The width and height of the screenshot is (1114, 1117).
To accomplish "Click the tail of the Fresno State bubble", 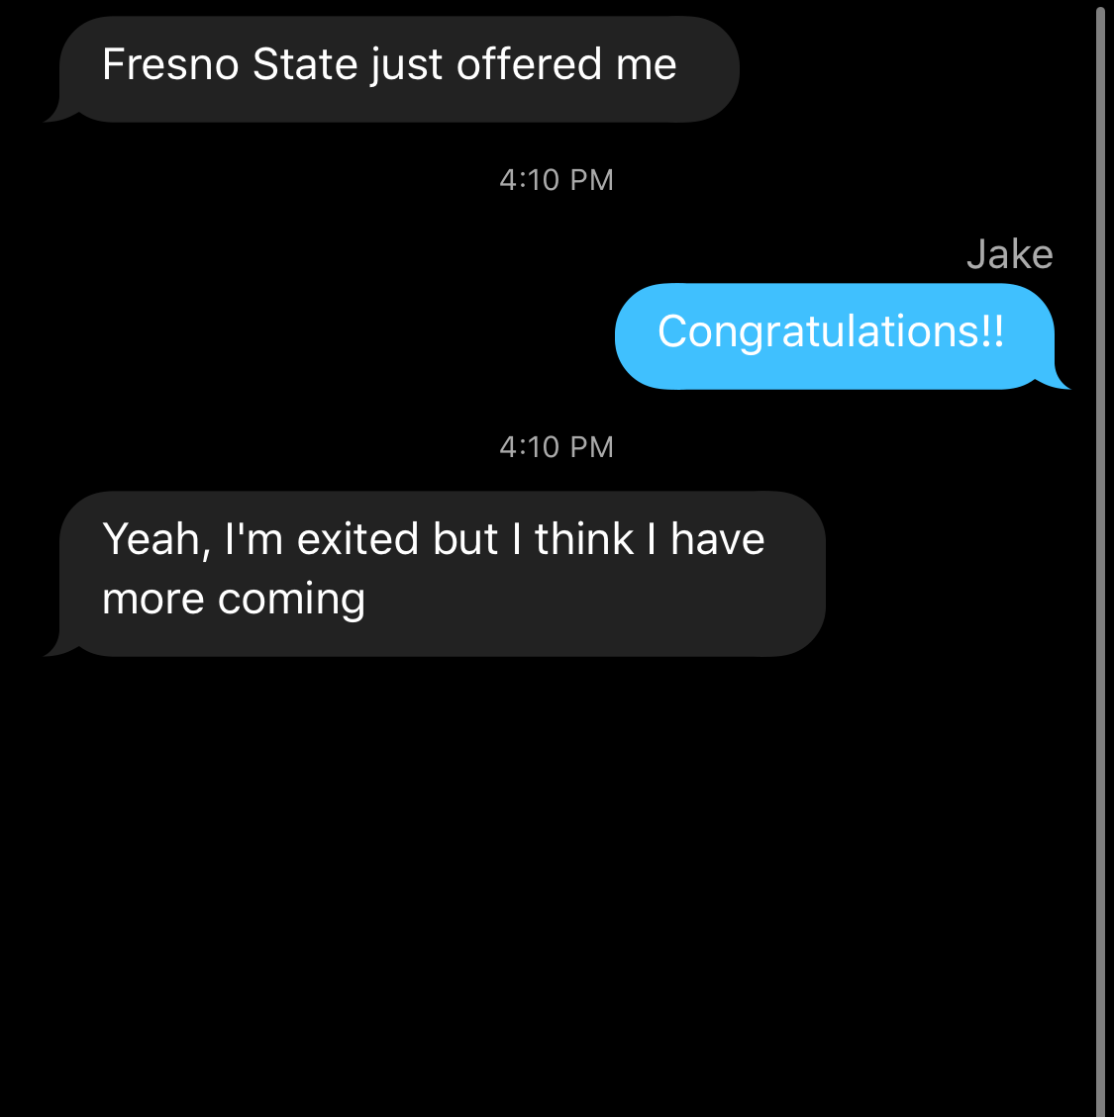I will 56,116.
